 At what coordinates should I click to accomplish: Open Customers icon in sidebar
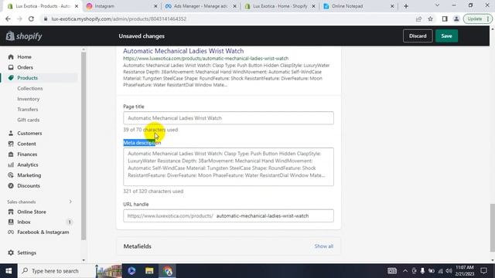(x=11, y=134)
